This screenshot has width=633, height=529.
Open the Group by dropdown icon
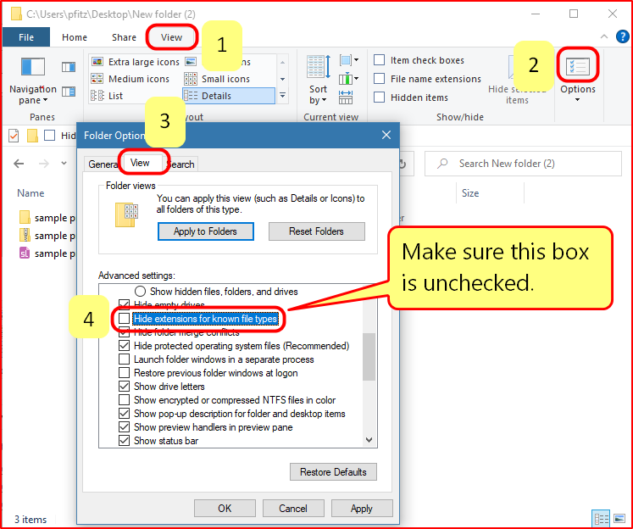tap(349, 60)
